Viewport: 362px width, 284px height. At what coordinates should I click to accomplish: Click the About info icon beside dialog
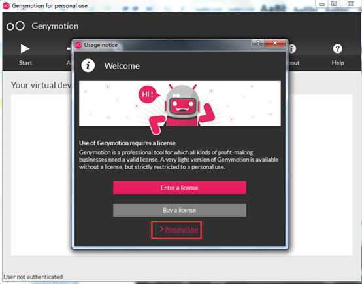pos(292,49)
